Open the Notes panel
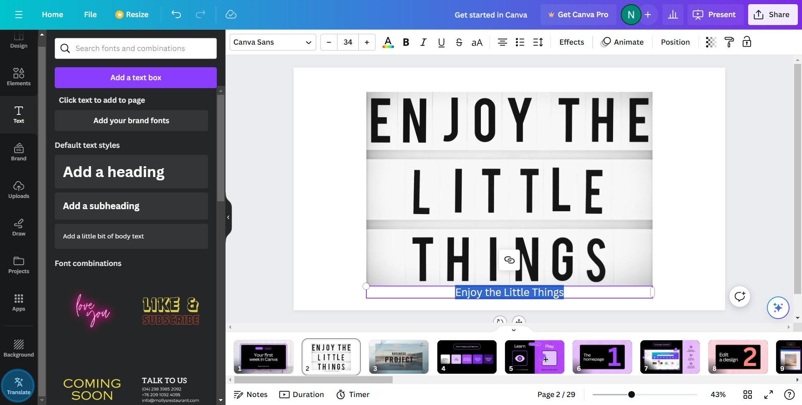Image resolution: width=802 pixels, height=405 pixels. coord(251,395)
